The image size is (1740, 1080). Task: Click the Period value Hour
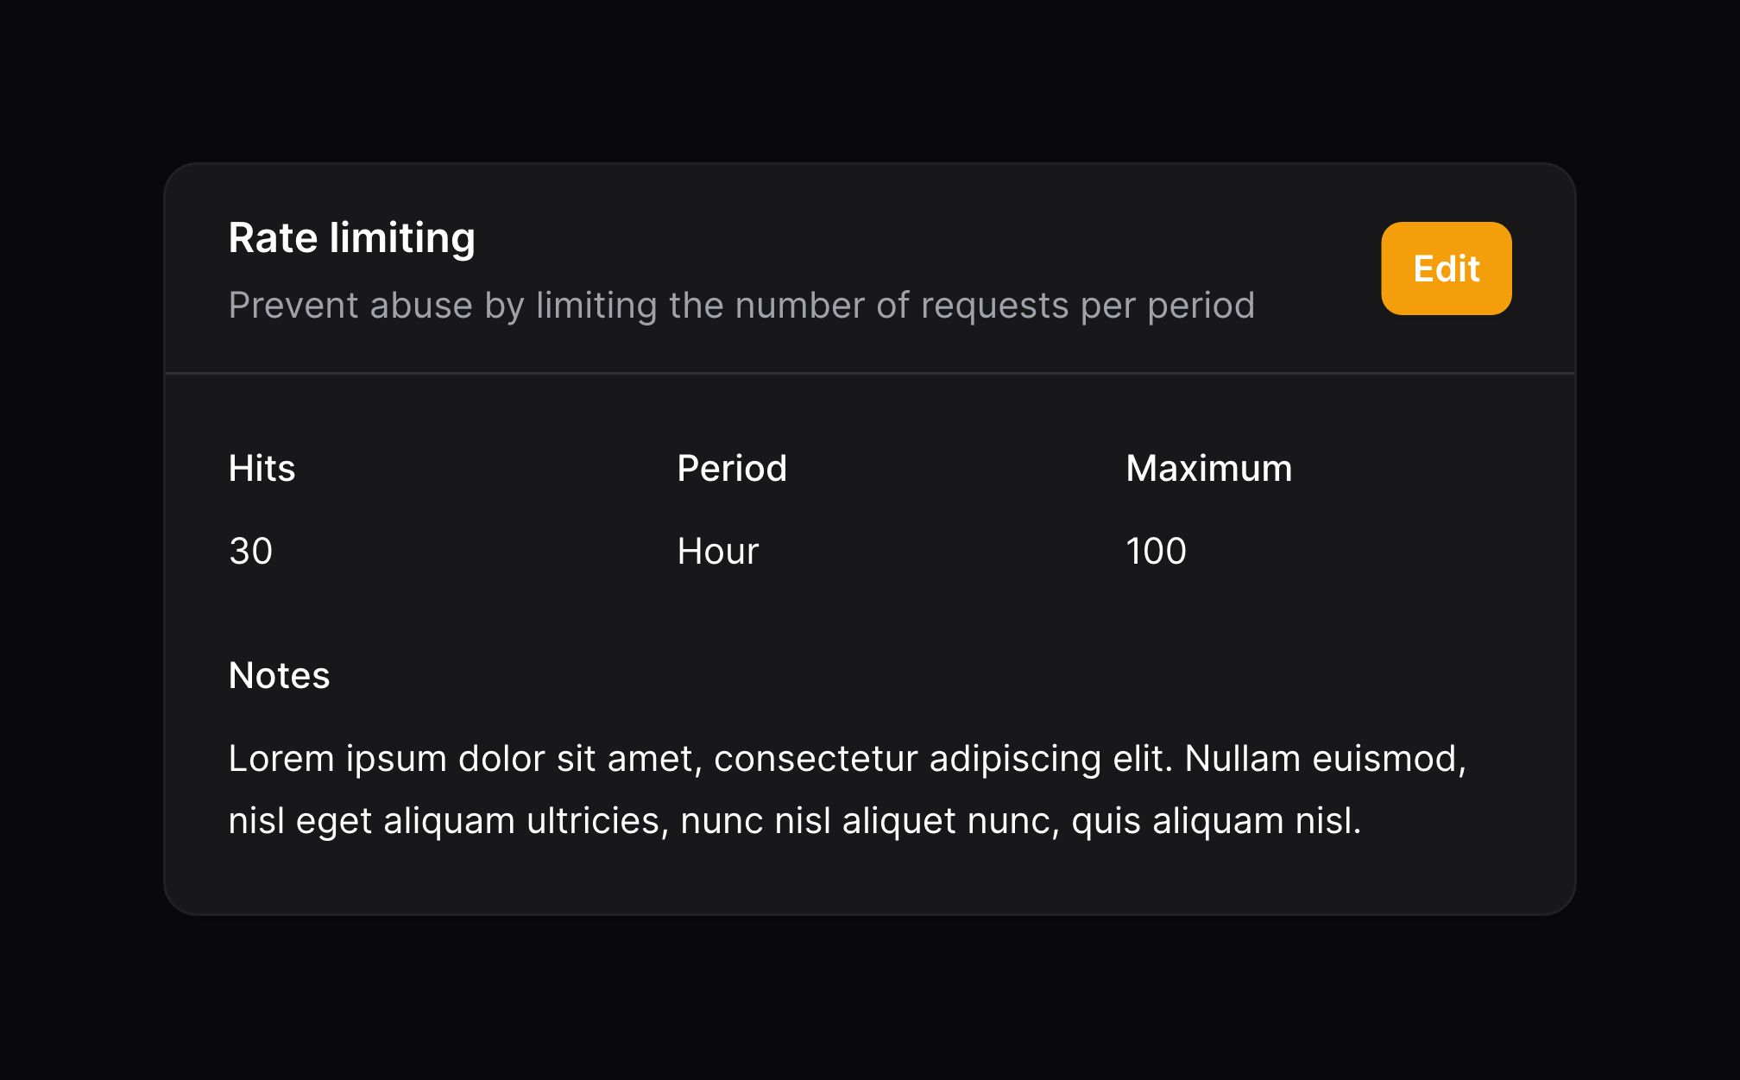[x=717, y=551]
